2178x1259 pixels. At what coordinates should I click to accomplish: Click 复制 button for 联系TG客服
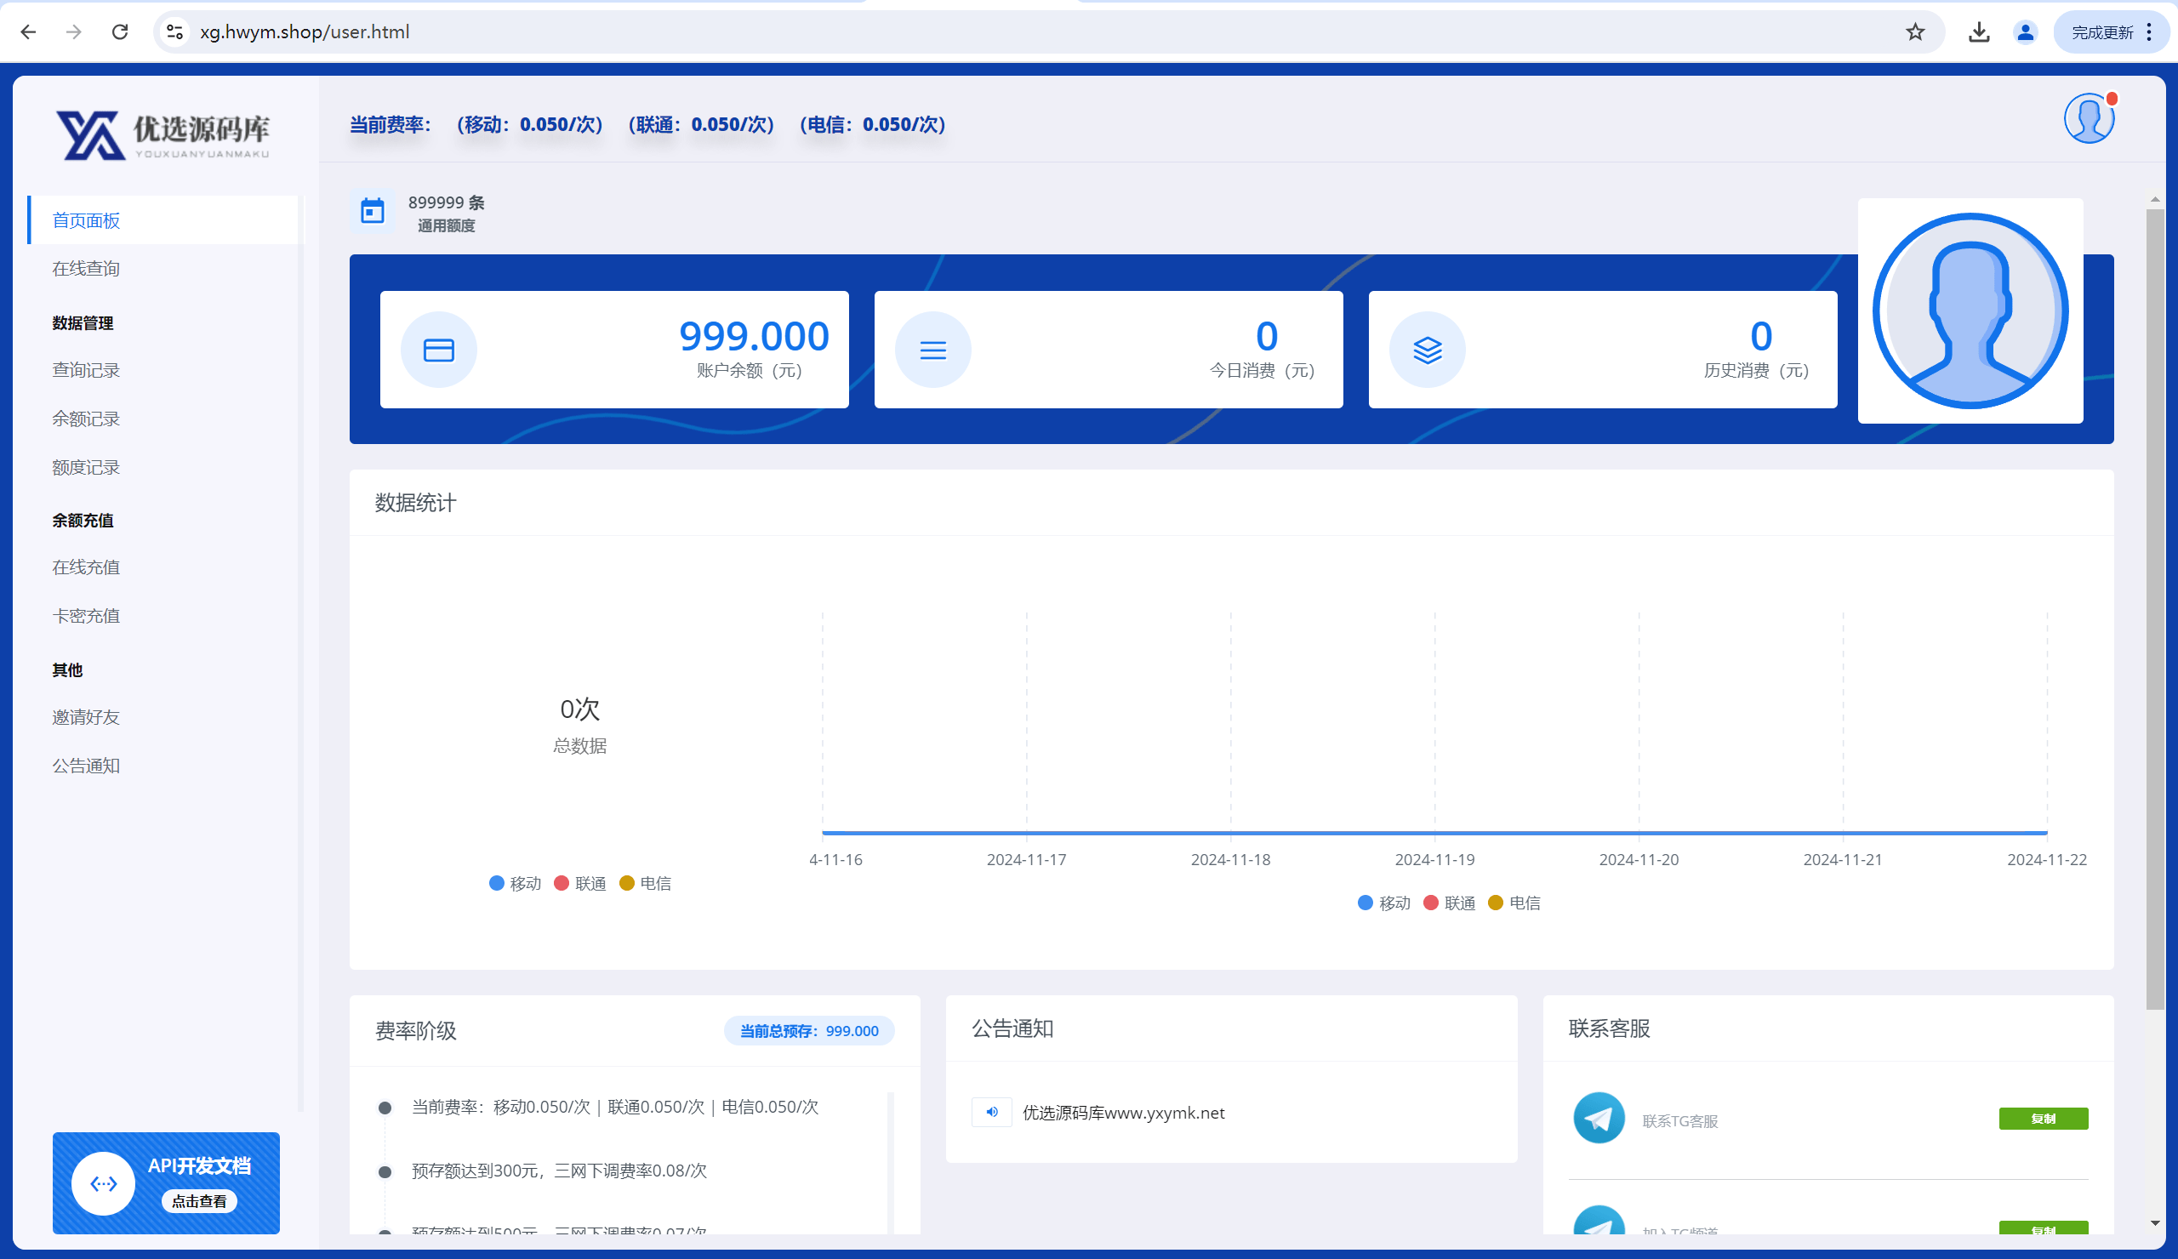coord(2044,1118)
